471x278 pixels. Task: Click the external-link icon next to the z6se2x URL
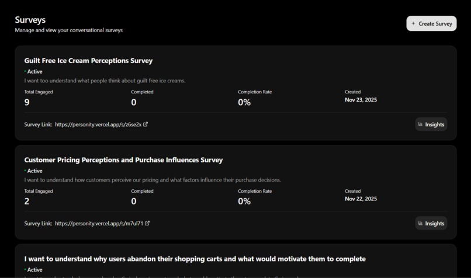[146, 124]
